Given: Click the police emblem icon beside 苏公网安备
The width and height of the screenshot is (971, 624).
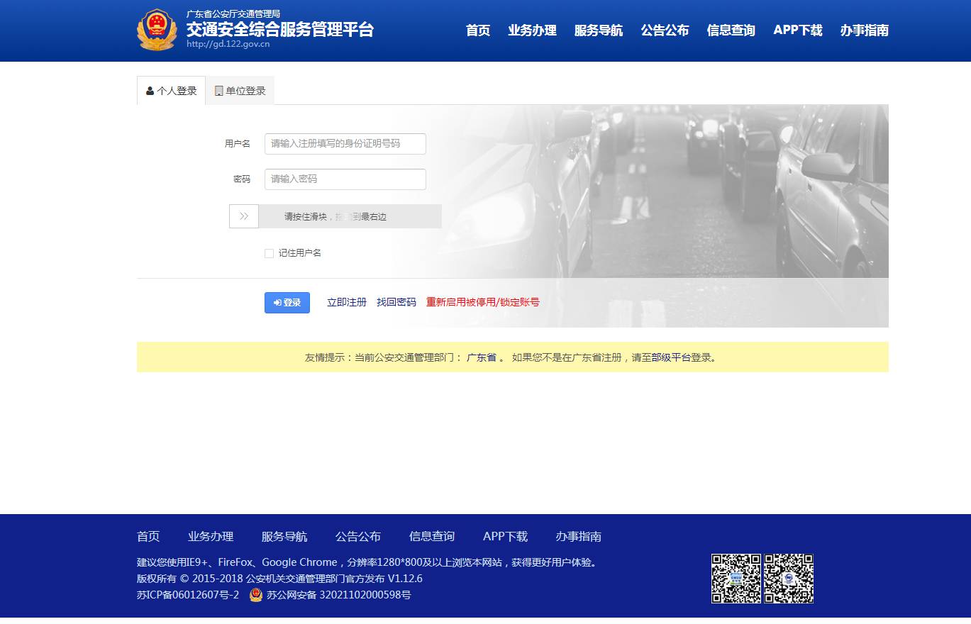Looking at the screenshot, I should click(x=256, y=595).
